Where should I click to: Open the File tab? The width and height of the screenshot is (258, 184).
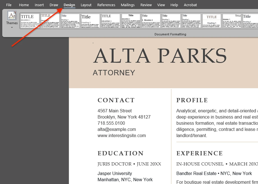(9, 5)
